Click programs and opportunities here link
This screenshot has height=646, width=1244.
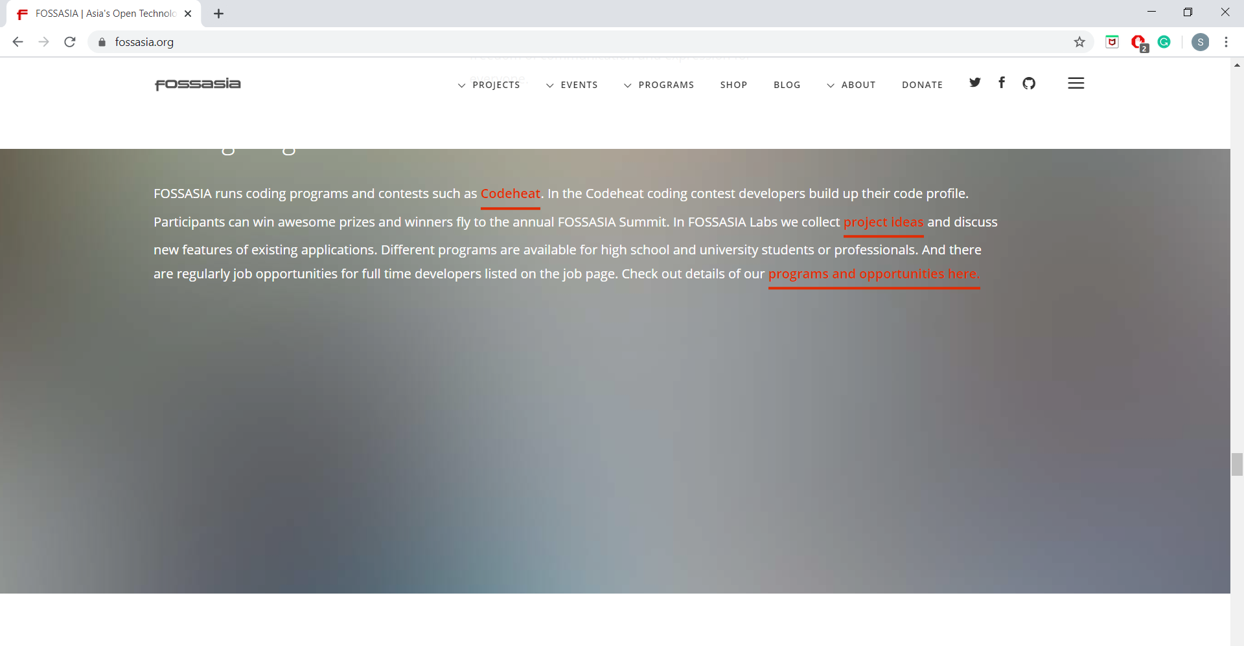(873, 274)
